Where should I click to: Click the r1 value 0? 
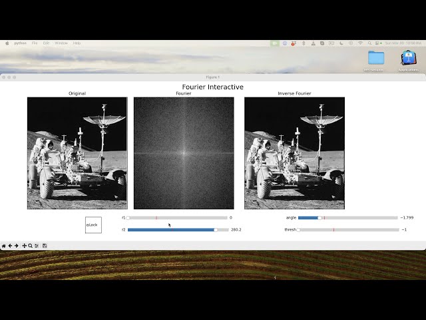pyautogui.click(x=231, y=218)
